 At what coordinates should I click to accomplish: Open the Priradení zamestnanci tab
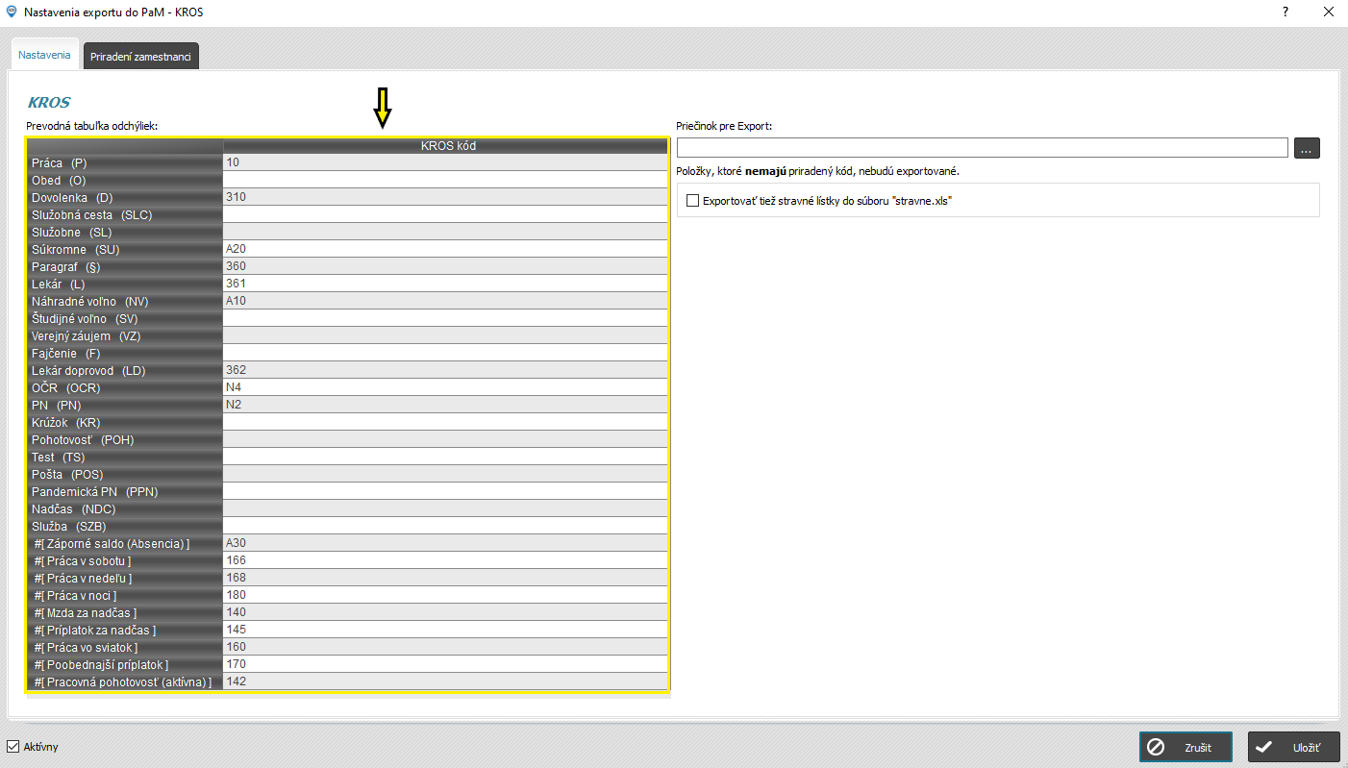coord(140,57)
